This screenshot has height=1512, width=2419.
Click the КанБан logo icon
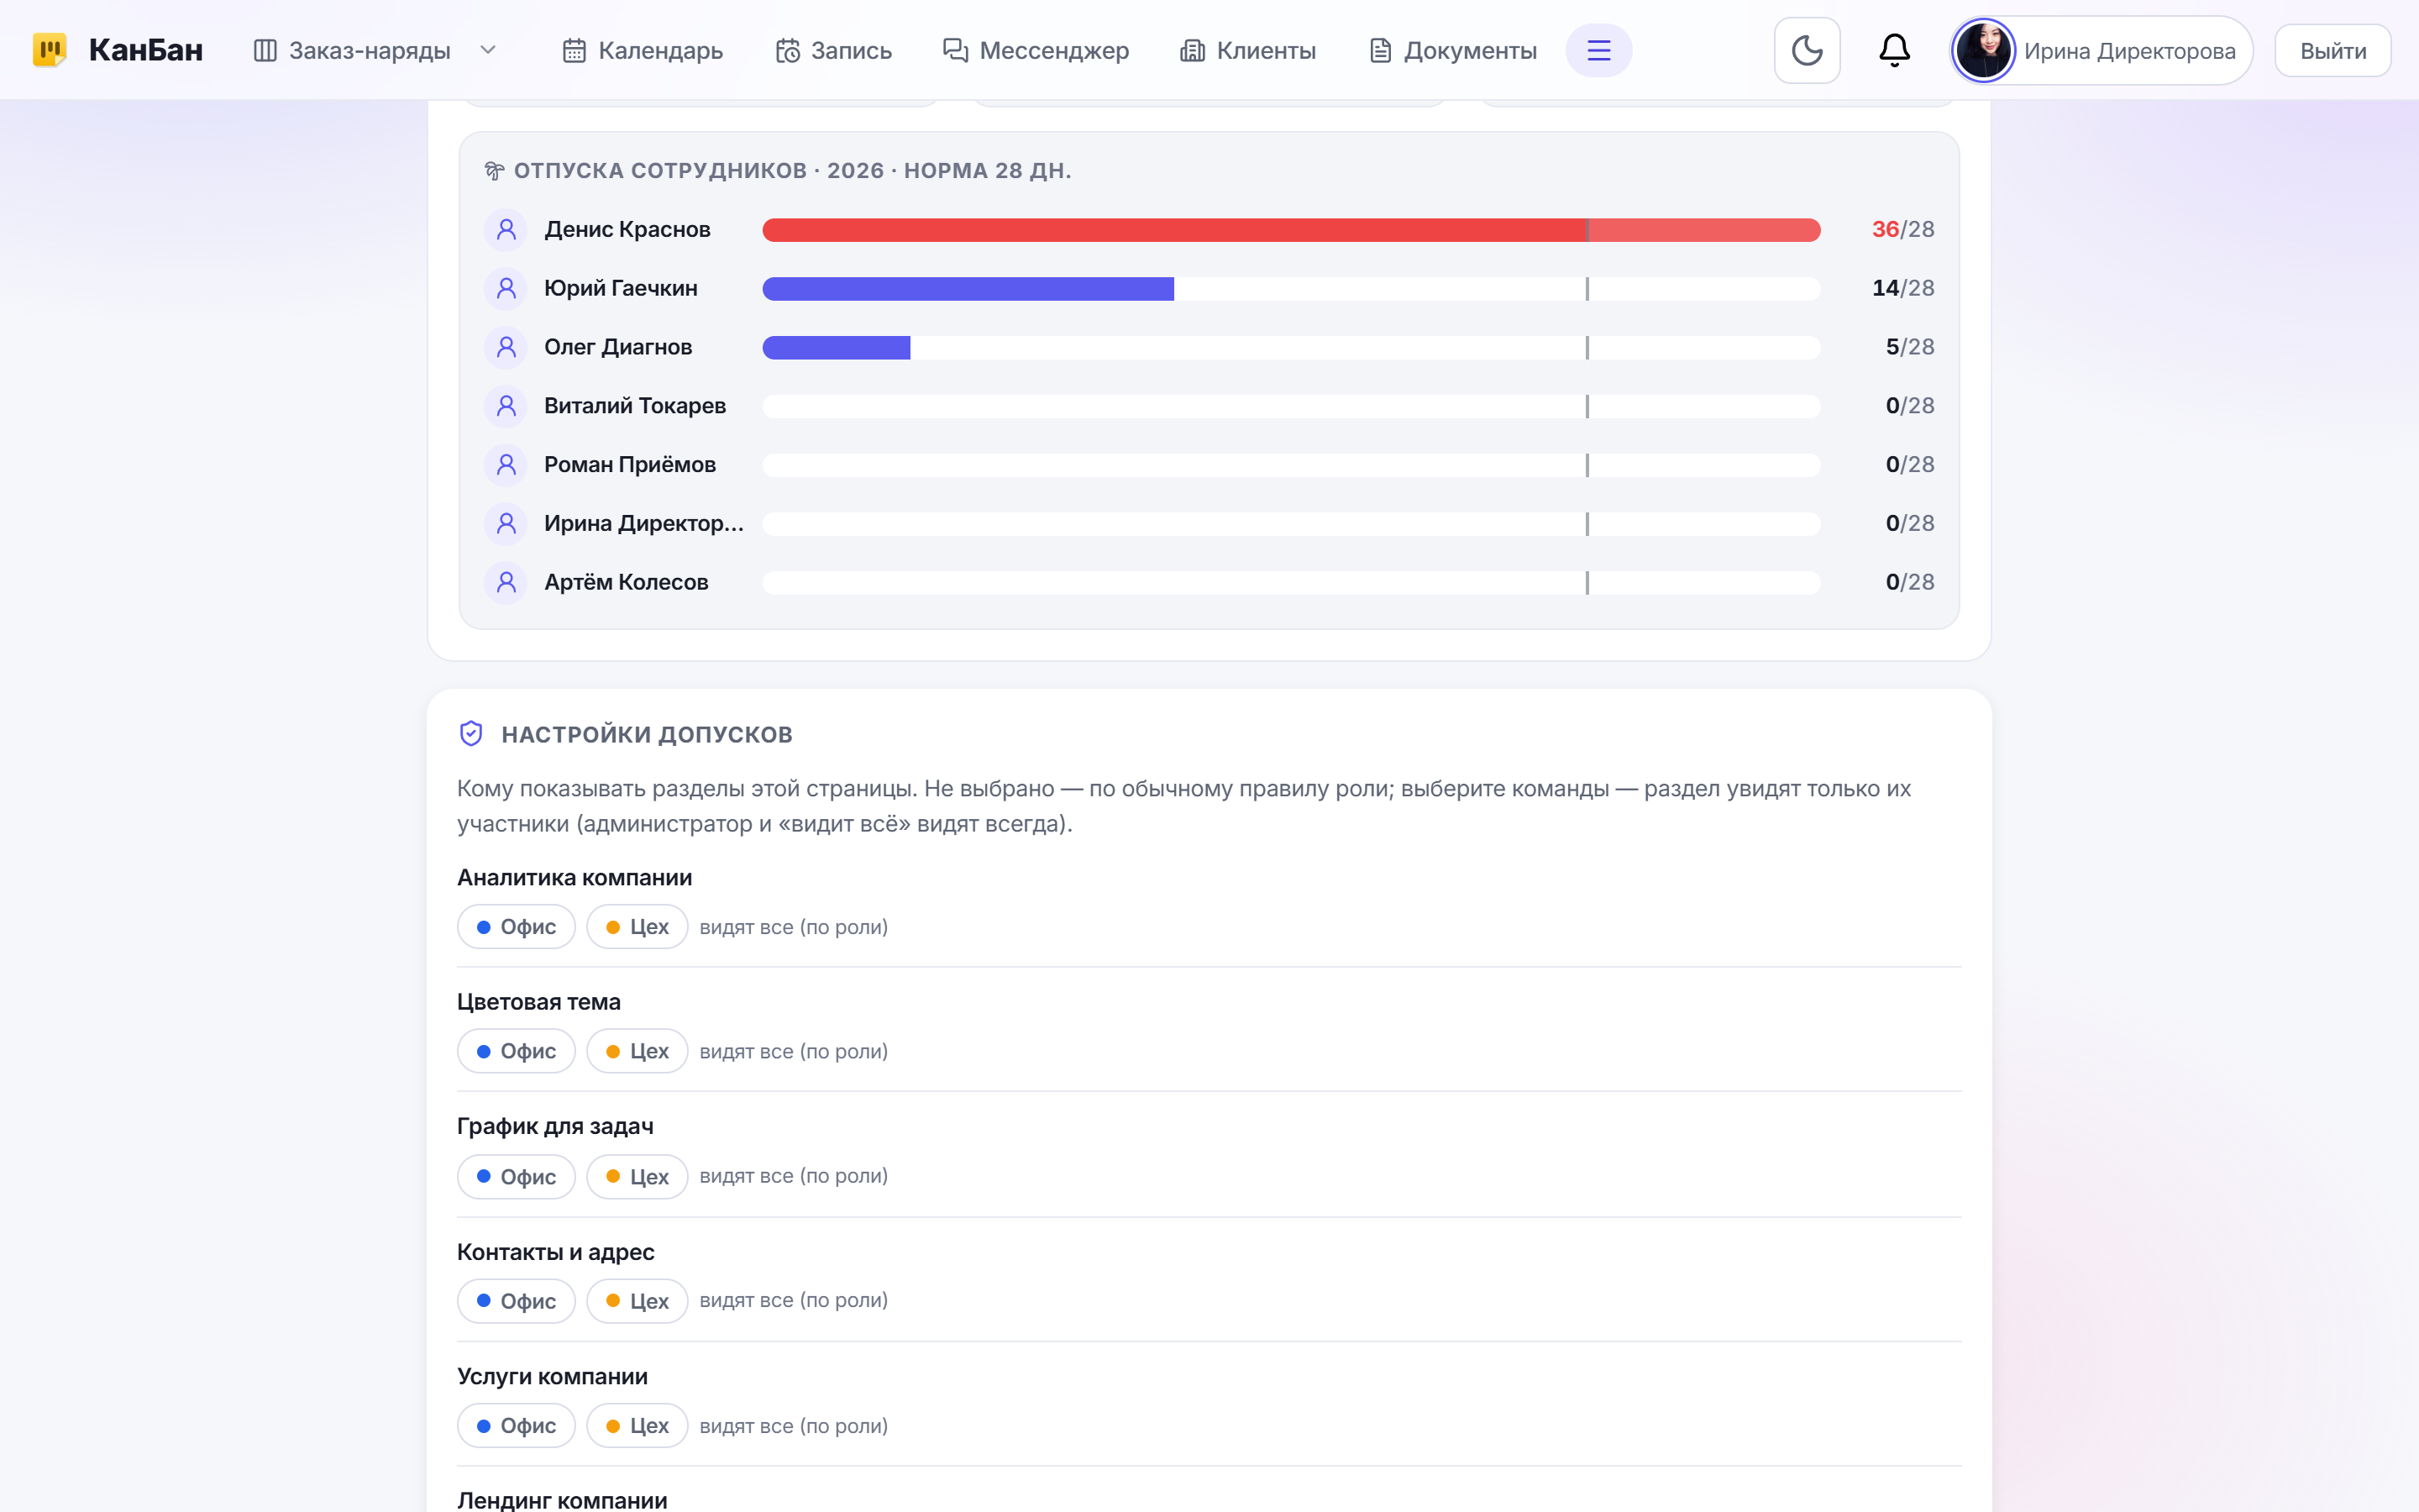click(x=49, y=50)
